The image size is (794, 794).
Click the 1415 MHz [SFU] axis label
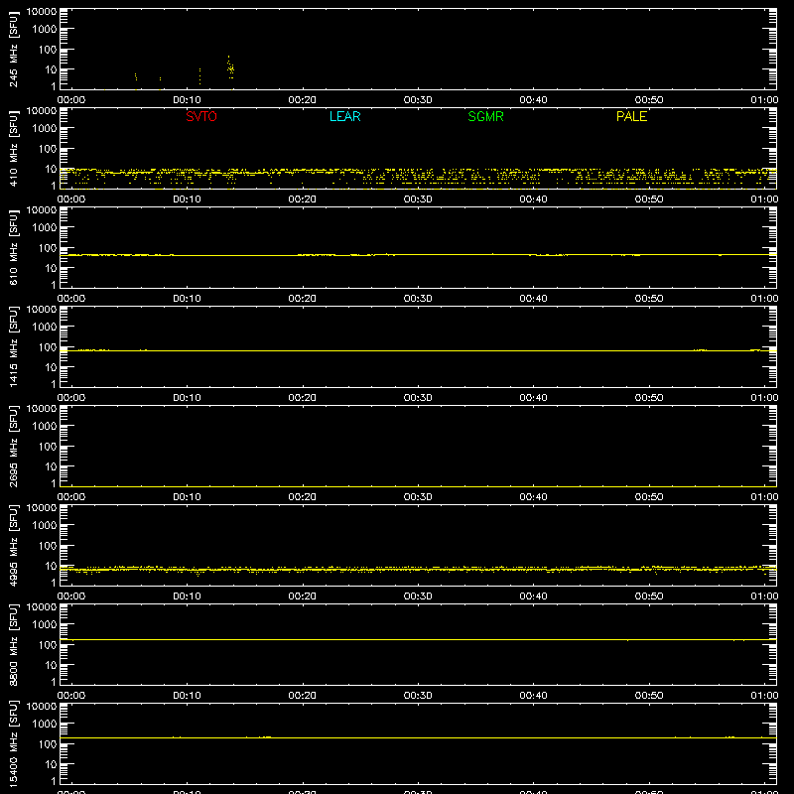pyautogui.click(x=13, y=346)
